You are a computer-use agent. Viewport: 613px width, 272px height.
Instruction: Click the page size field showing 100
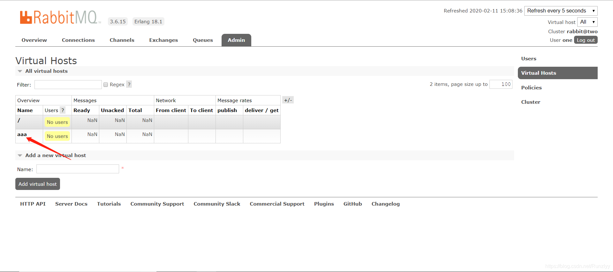[501, 84]
